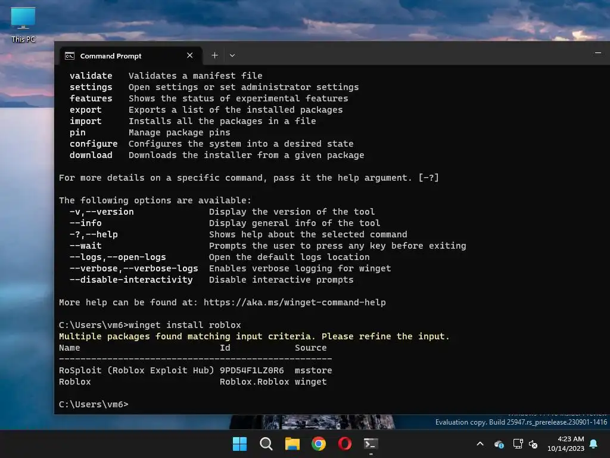Click the 'Name' column header
The image size is (610, 458).
coord(70,348)
